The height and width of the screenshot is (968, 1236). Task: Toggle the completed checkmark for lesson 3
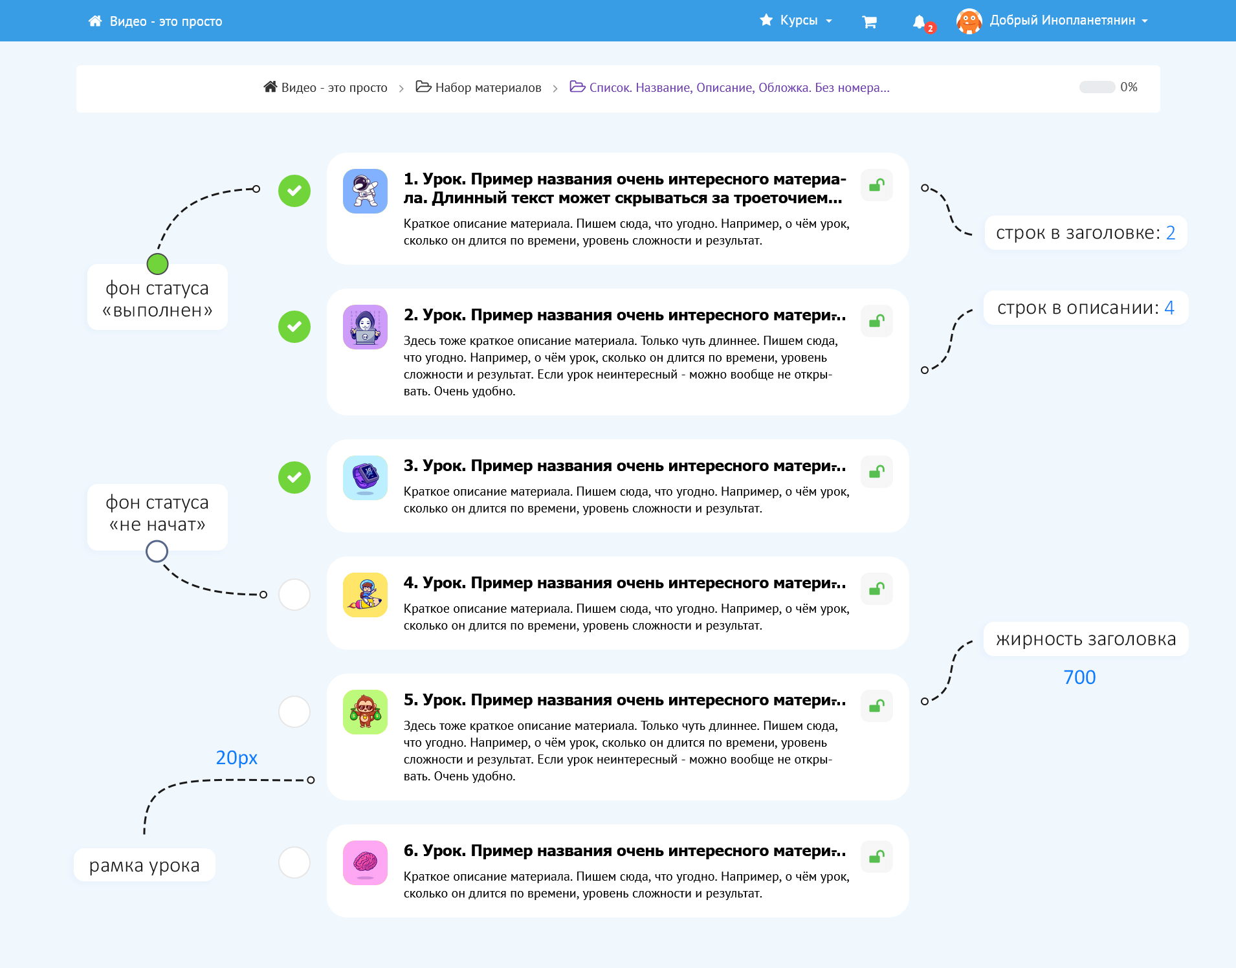pos(294,478)
